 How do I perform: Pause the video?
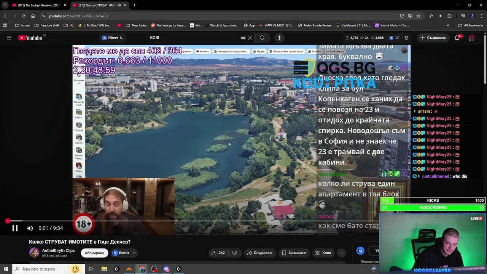tap(15, 228)
